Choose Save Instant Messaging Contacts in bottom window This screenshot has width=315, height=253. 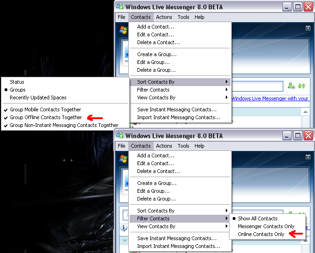pos(180,238)
